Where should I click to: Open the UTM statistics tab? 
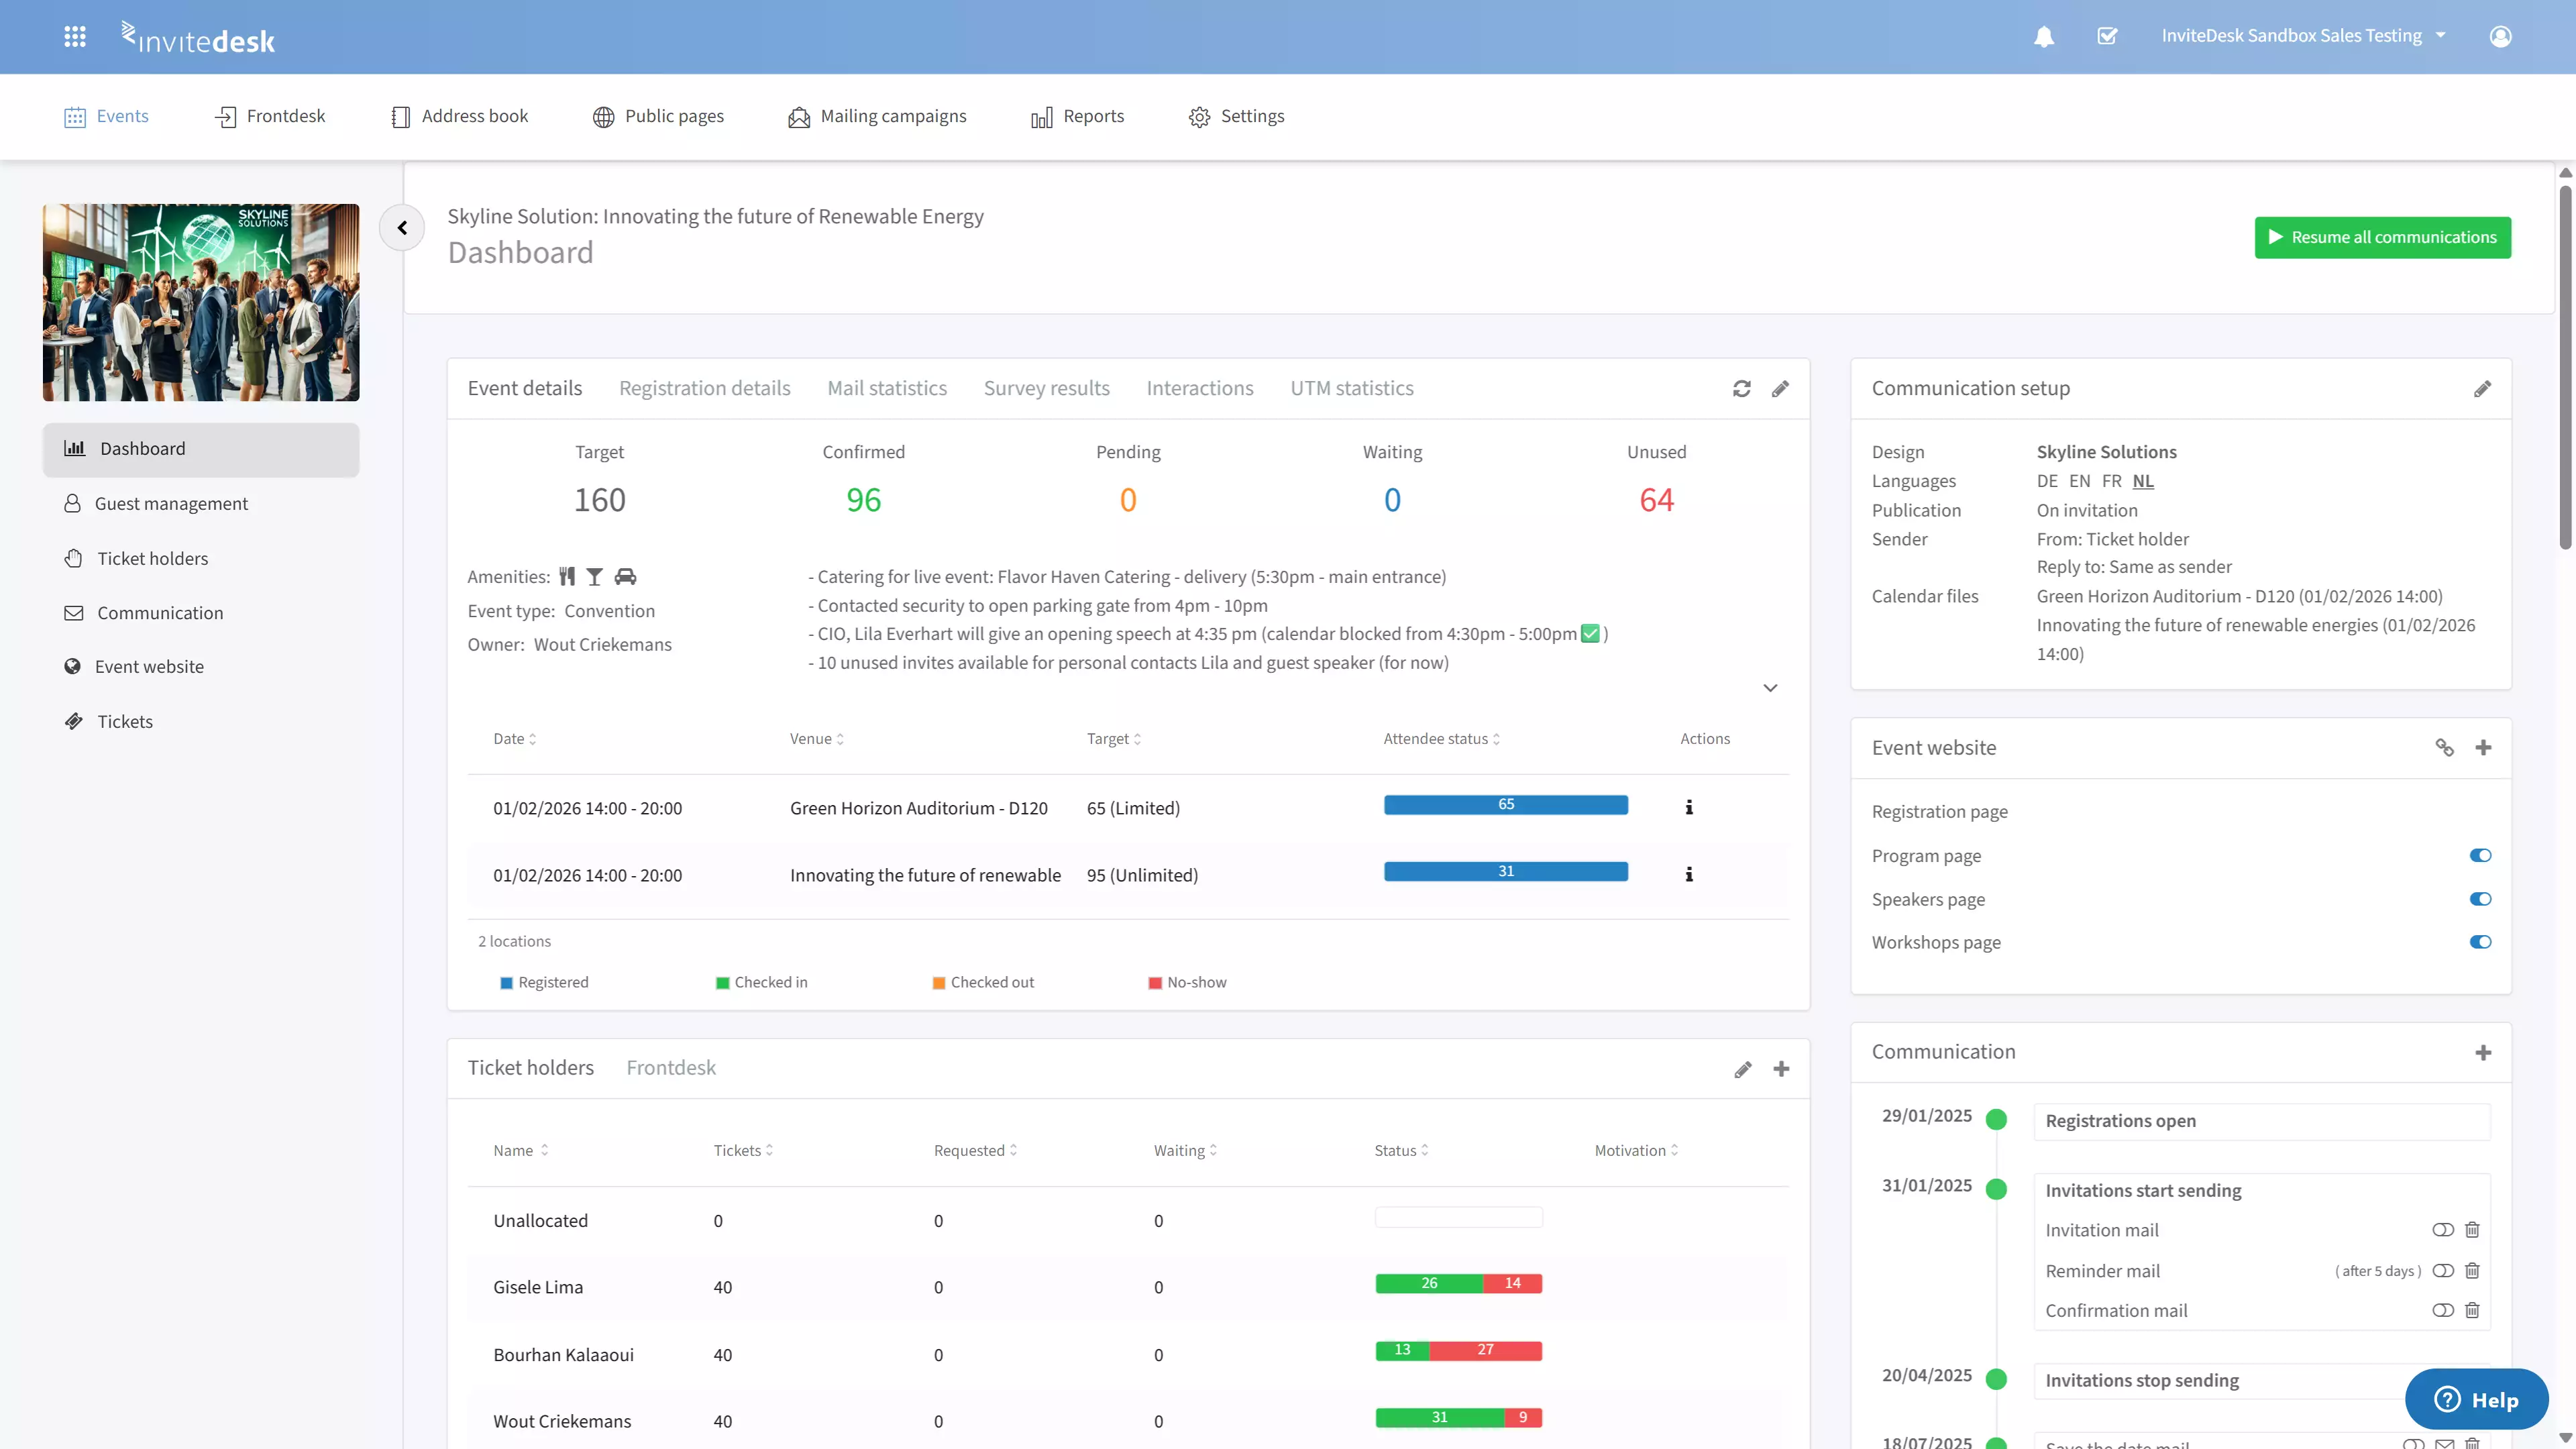[1351, 388]
